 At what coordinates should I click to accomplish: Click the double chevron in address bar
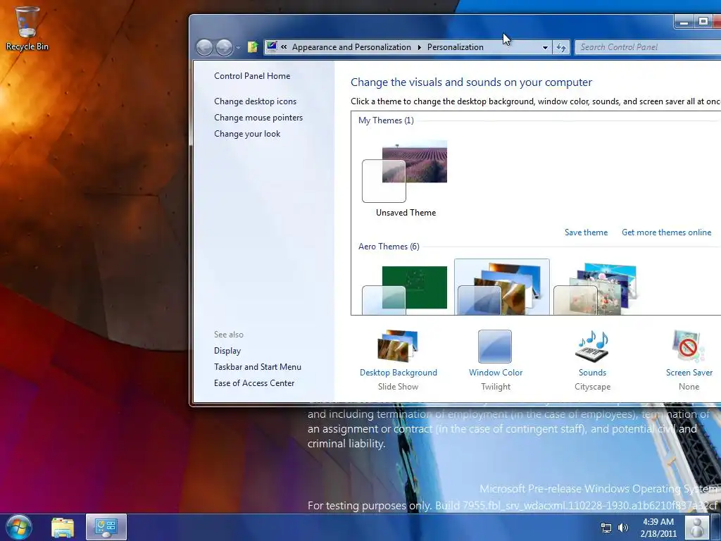click(x=284, y=47)
